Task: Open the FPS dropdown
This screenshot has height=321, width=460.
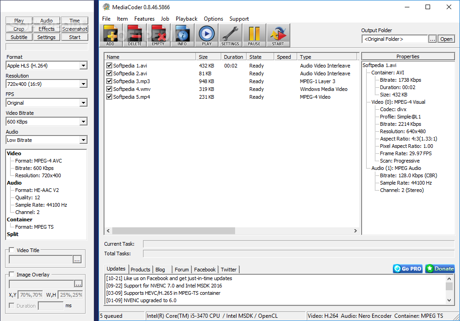Action: [83, 103]
